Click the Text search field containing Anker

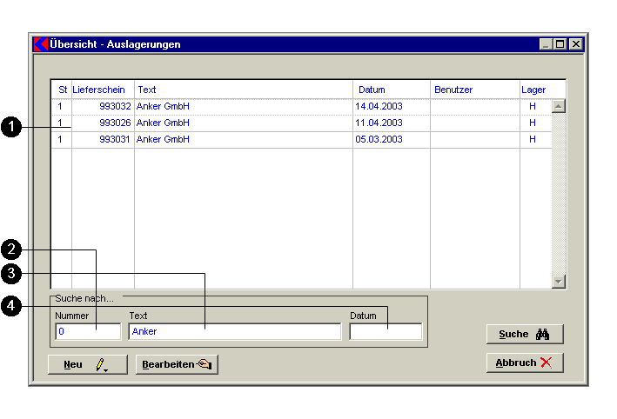coord(234,331)
